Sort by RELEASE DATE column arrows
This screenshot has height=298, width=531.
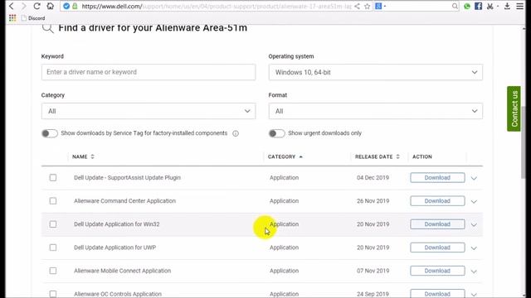coord(398,156)
